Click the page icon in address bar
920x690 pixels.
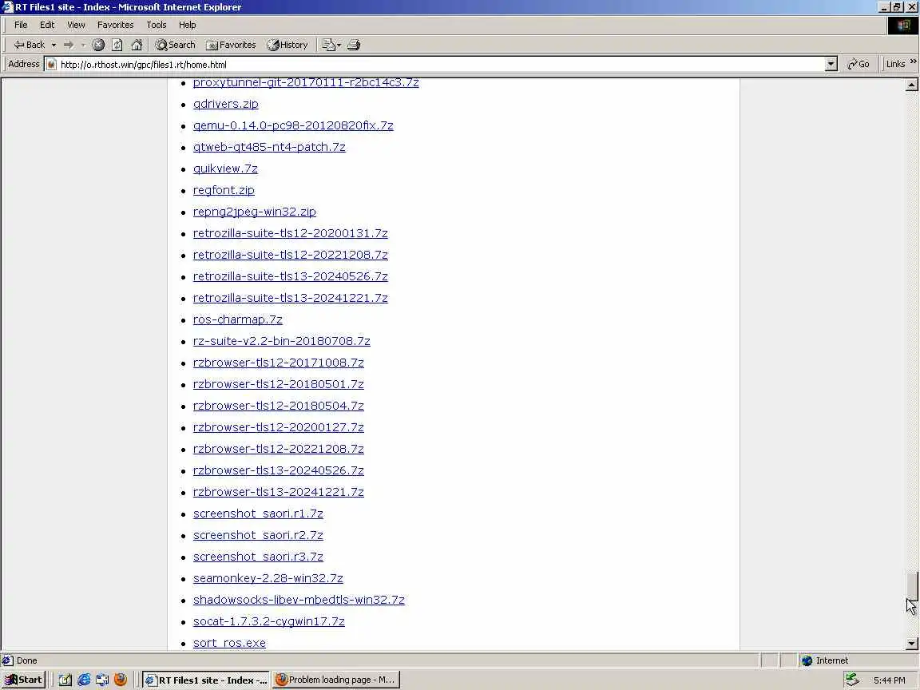(52, 65)
